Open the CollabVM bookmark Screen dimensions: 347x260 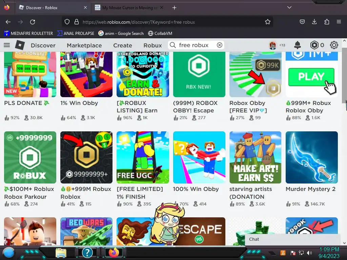point(160,34)
